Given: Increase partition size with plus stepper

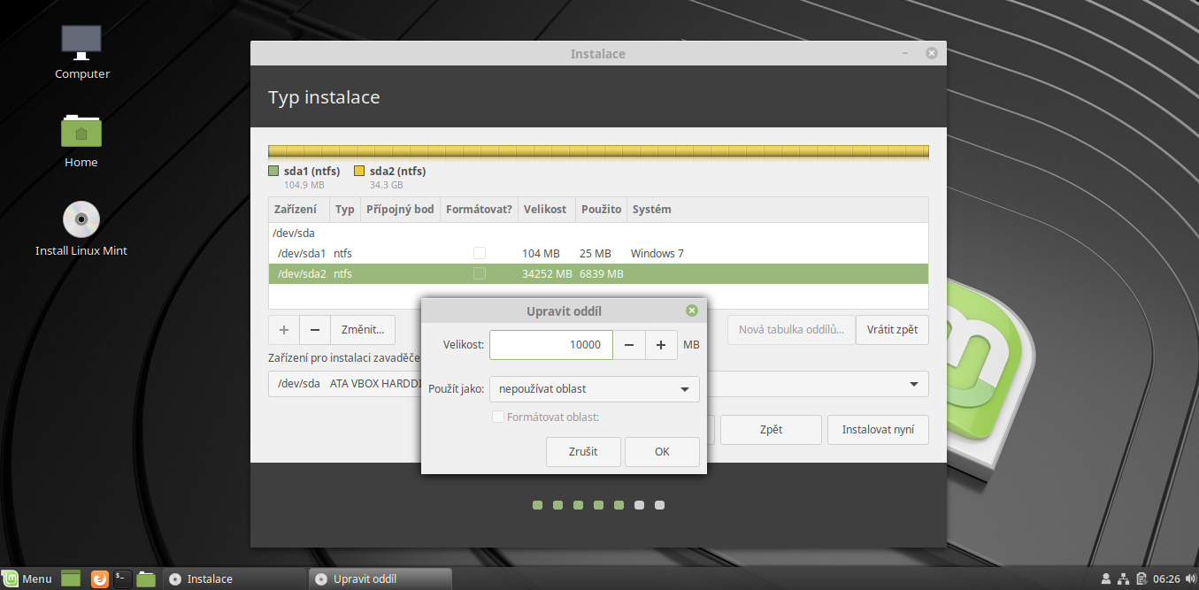Looking at the screenshot, I should (x=661, y=345).
